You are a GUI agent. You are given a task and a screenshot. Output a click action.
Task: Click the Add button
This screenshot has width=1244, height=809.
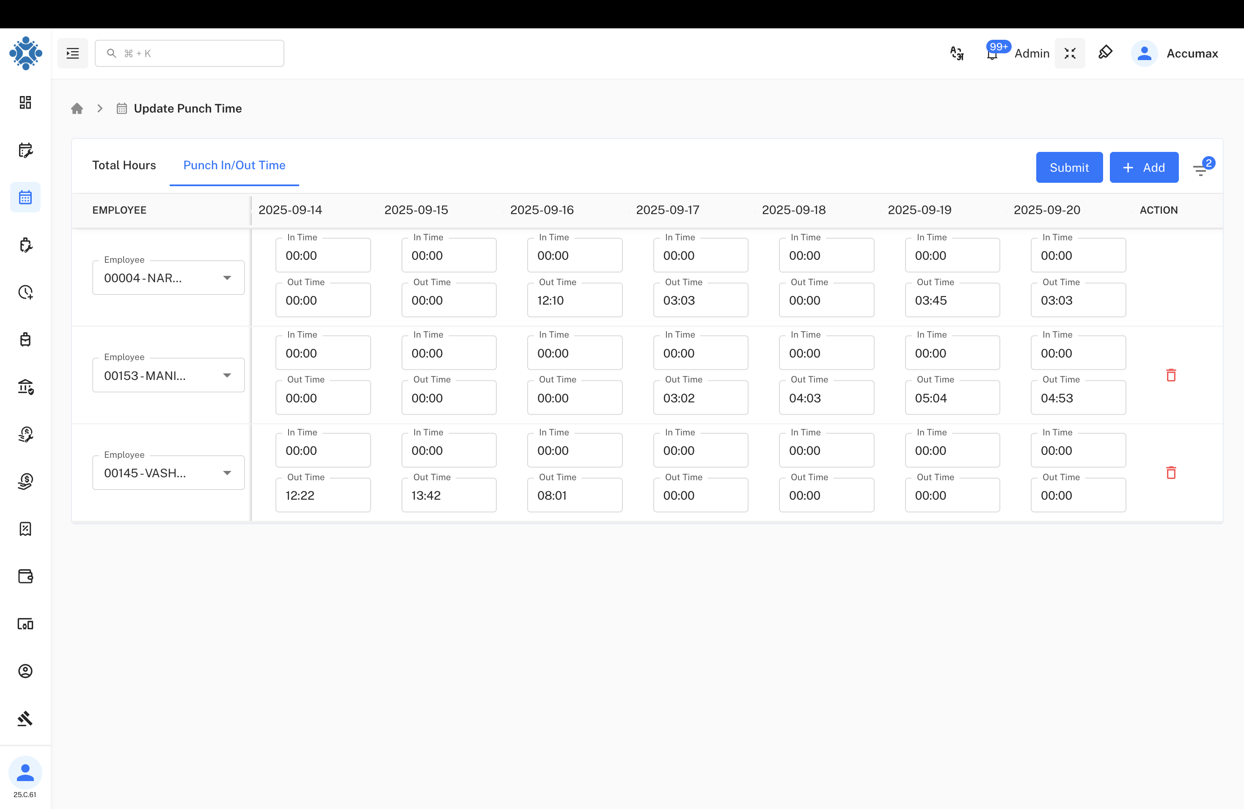click(1144, 167)
